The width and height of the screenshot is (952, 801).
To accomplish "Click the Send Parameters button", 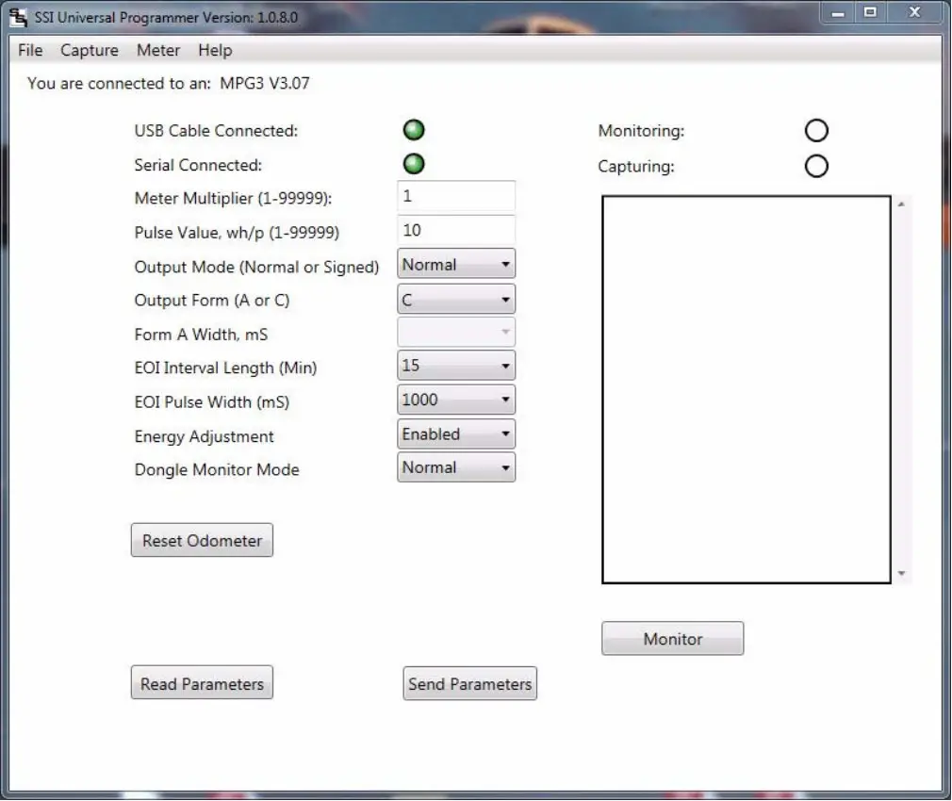I will [x=470, y=684].
